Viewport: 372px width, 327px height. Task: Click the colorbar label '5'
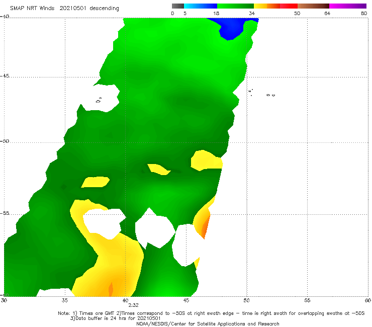(x=185, y=14)
